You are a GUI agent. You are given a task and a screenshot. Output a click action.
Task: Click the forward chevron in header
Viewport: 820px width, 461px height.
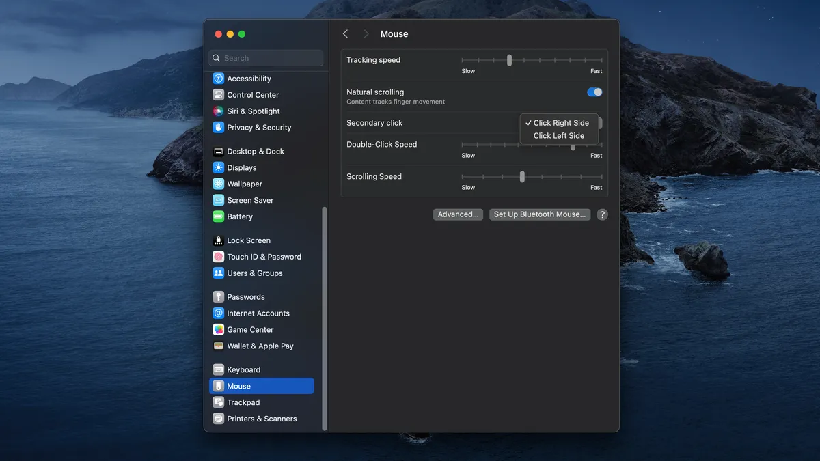tap(366, 34)
